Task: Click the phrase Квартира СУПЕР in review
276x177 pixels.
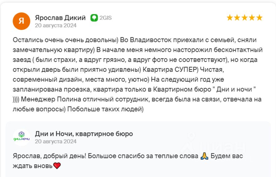Action: pyautogui.click(x=170, y=70)
